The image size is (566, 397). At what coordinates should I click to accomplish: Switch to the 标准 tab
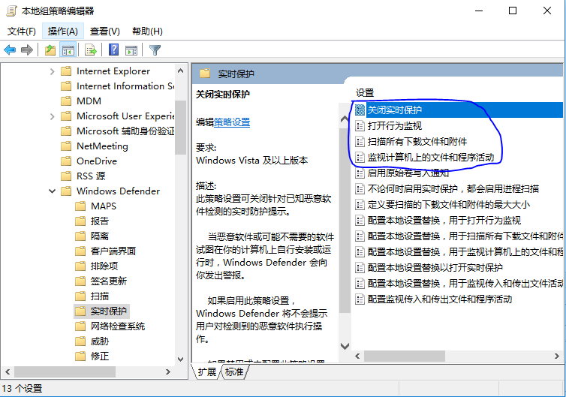coord(234,371)
